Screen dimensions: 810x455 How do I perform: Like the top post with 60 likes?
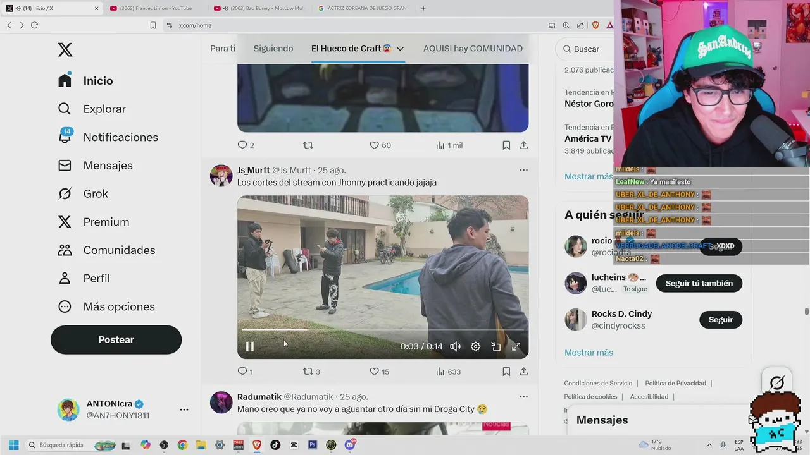pos(380,145)
